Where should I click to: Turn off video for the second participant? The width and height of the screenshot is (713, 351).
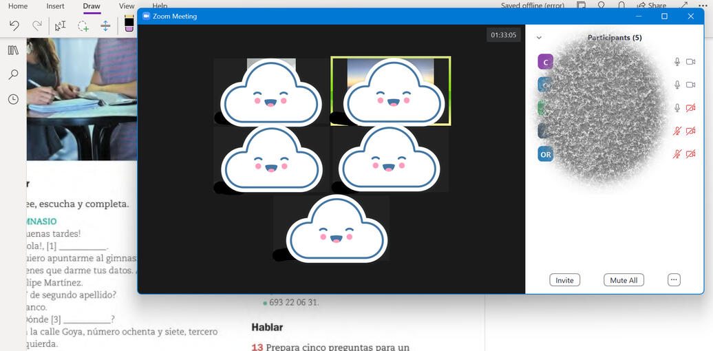coord(691,85)
